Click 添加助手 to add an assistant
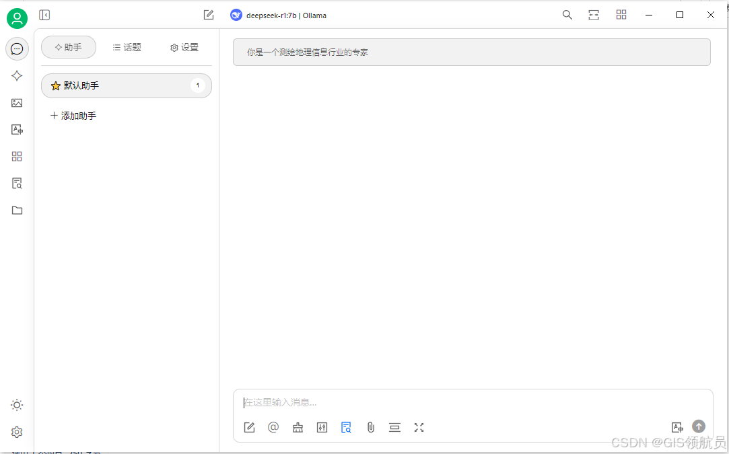 tap(73, 116)
